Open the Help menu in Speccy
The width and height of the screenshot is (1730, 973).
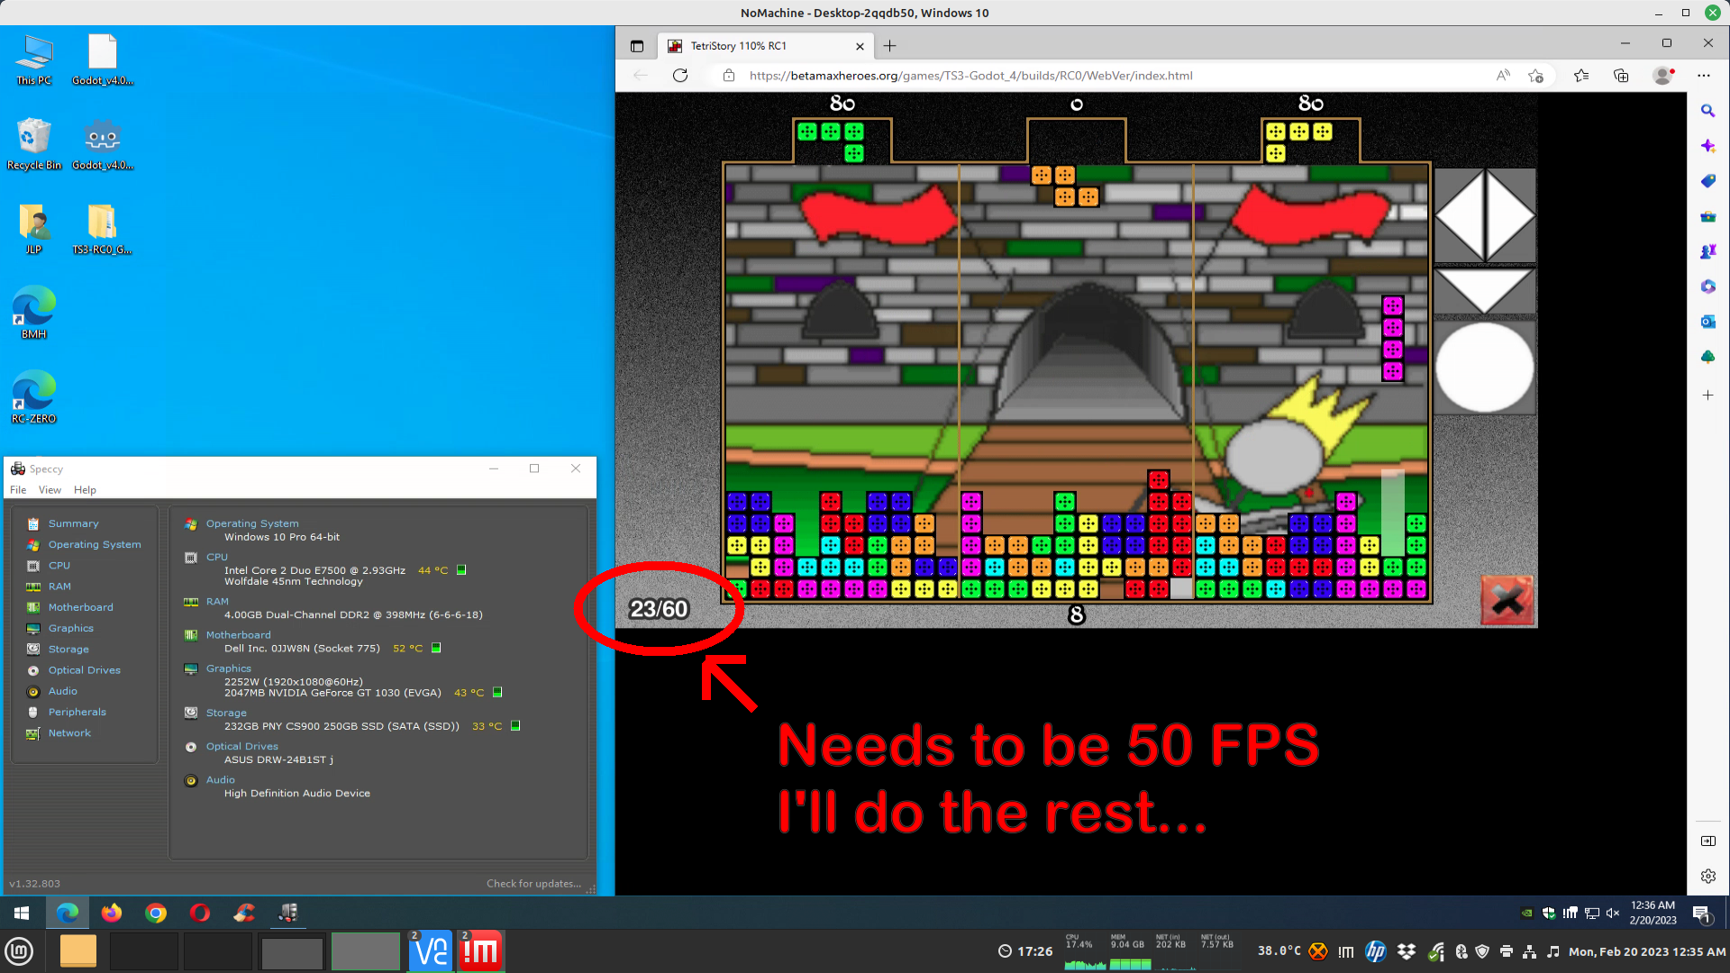pos(85,490)
